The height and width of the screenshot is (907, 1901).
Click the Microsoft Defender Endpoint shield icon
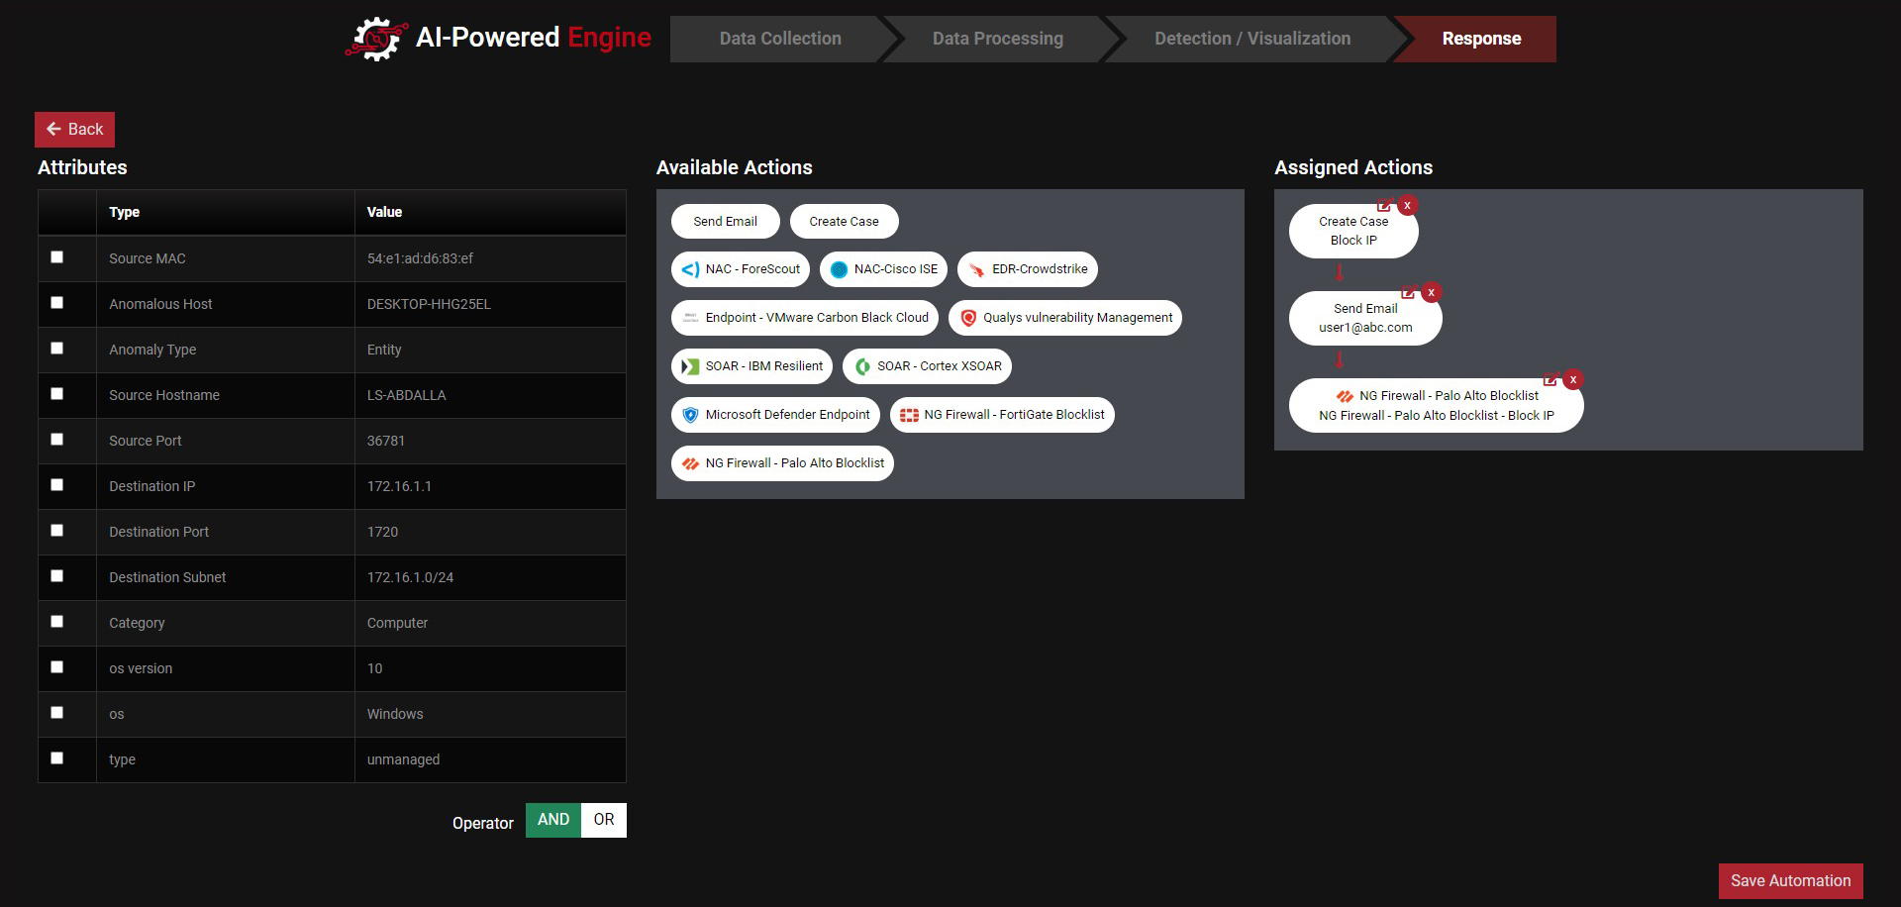coord(690,415)
